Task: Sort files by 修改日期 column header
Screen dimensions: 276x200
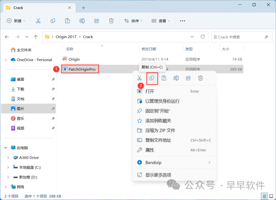Action: [149, 49]
